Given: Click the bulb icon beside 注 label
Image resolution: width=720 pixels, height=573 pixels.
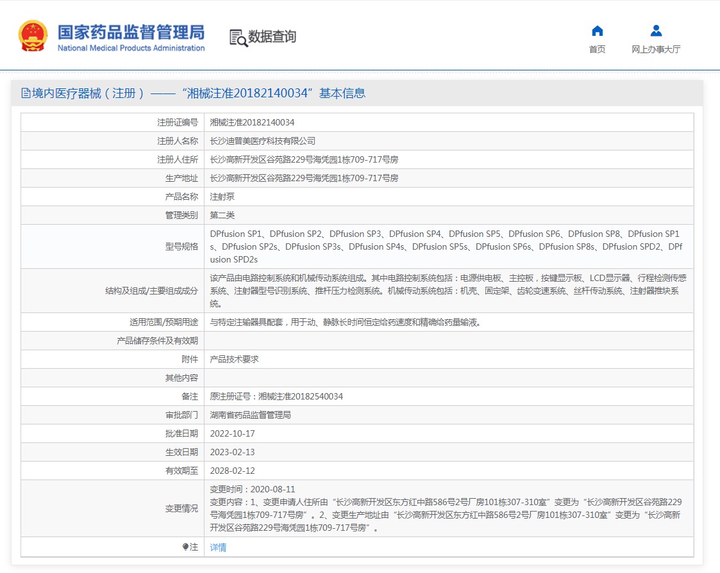Looking at the screenshot, I should point(186,547).
